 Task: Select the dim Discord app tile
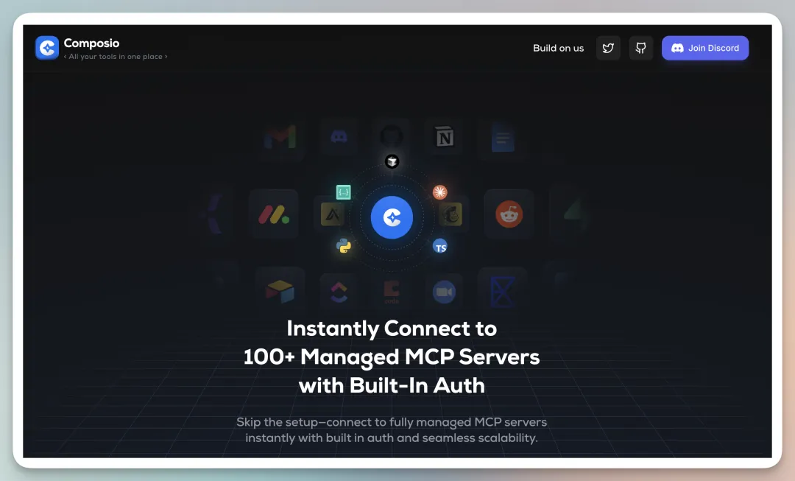[339, 137]
